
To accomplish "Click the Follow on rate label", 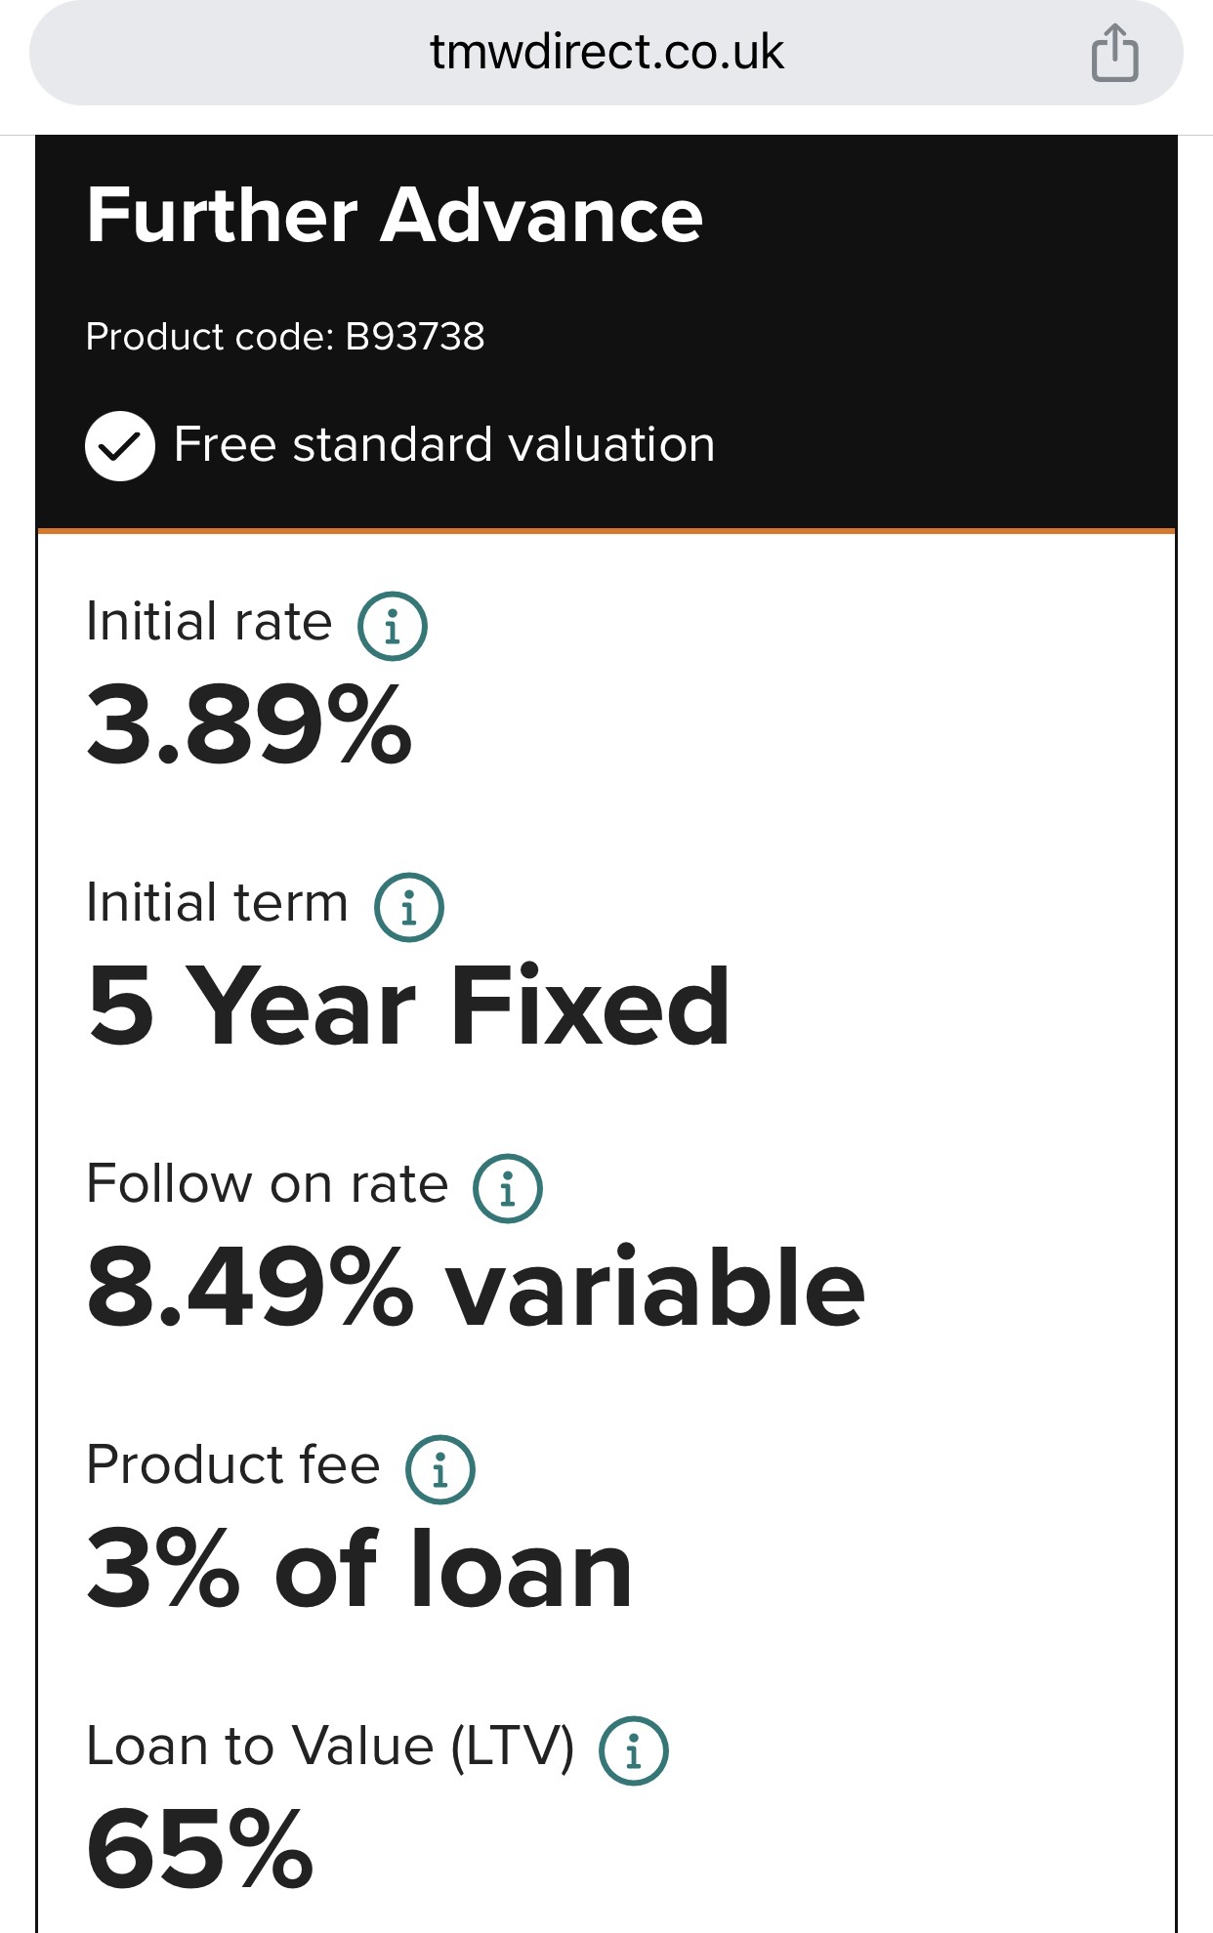I will (267, 1184).
